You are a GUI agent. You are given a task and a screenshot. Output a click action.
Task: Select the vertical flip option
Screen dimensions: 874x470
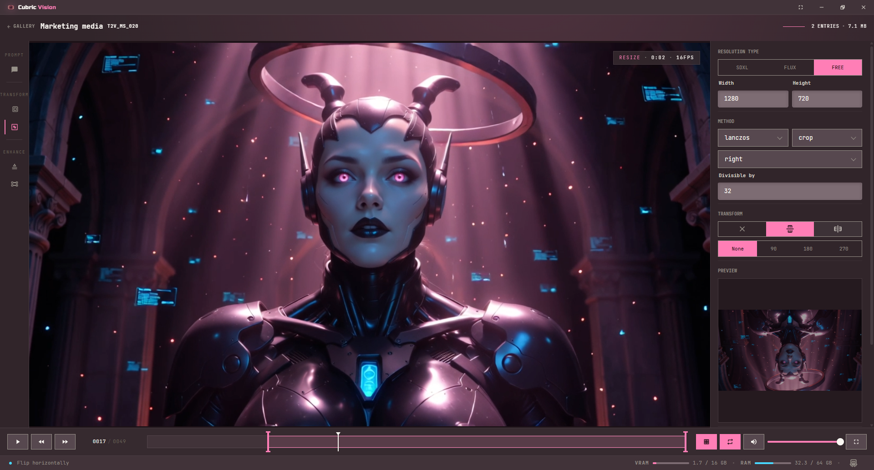point(790,229)
